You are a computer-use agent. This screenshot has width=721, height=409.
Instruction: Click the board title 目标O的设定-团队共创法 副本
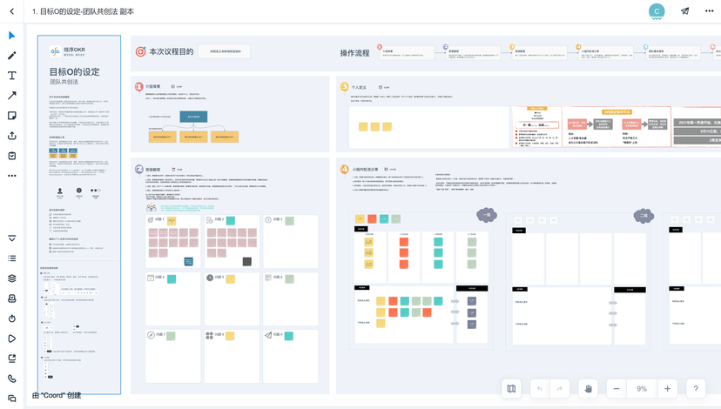pos(83,11)
